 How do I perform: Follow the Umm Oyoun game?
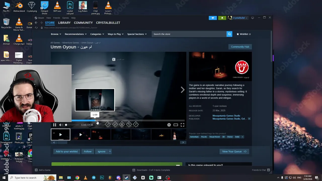click(88, 151)
